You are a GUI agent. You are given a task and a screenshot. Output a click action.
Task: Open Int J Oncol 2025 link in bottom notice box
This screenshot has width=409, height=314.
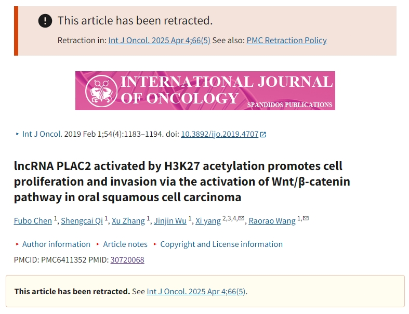(196, 292)
